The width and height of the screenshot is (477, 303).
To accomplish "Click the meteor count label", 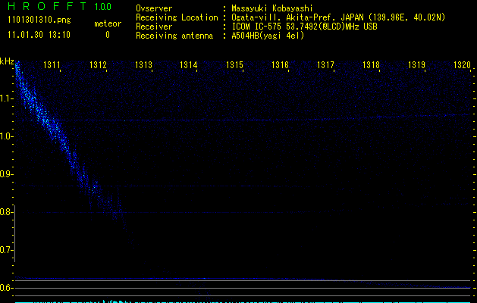I will coord(108,23).
